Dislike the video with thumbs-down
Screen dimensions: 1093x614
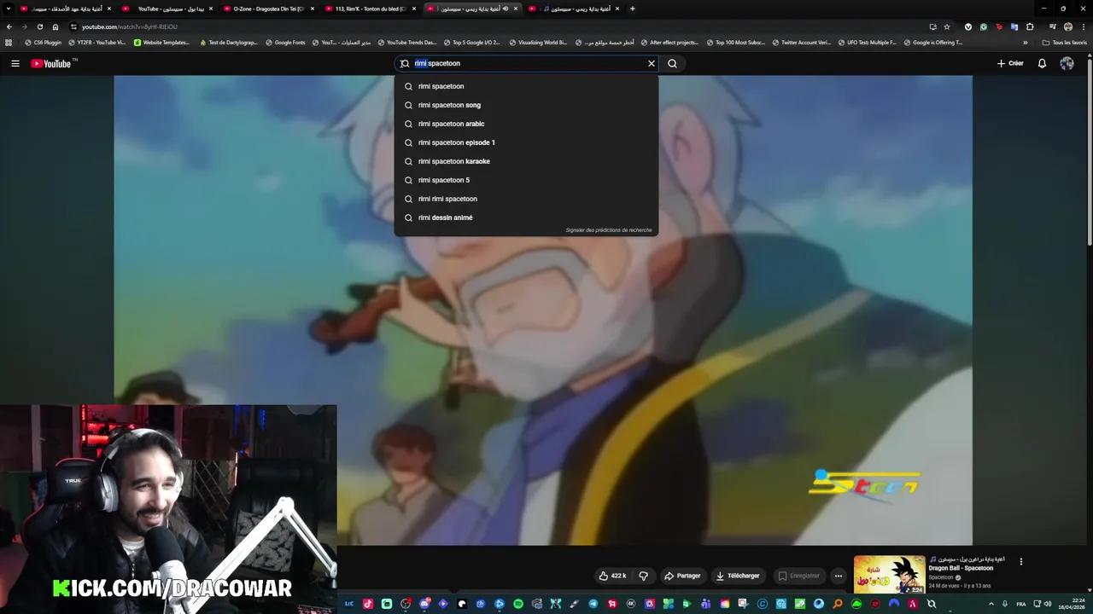[x=644, y=576]
